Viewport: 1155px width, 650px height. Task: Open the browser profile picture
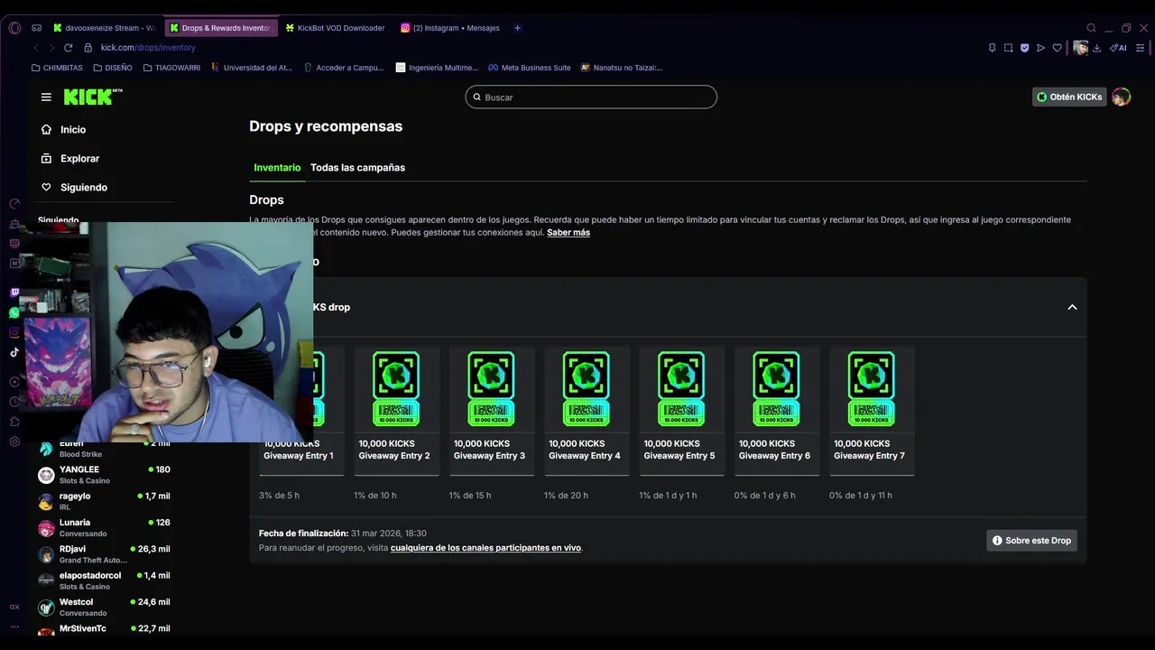pos(1080,48)
